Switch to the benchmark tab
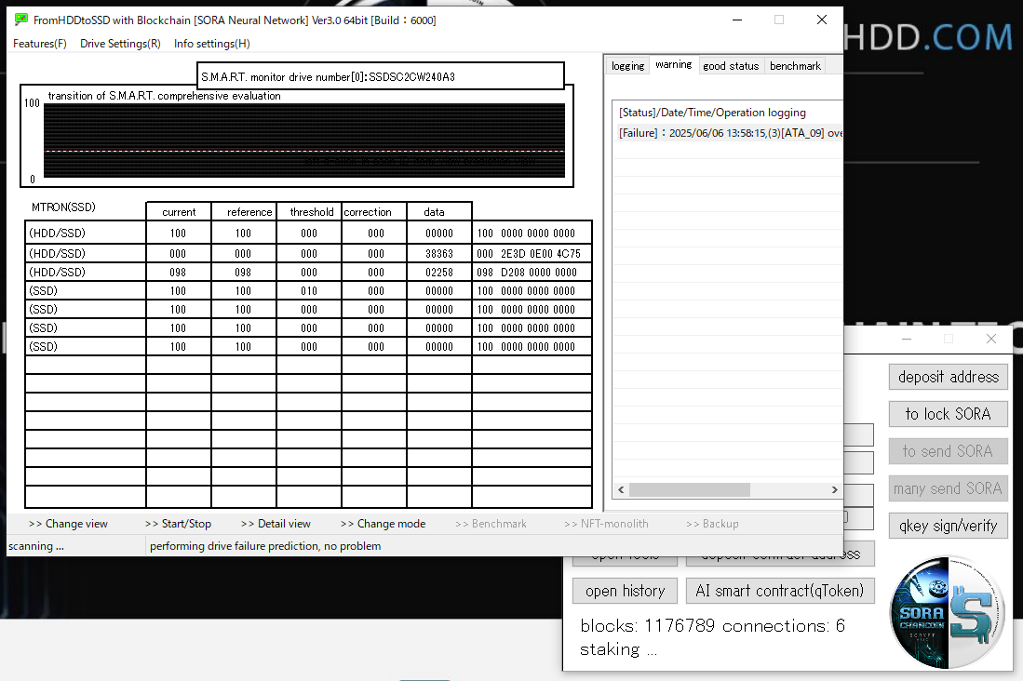 click(795, 66)
